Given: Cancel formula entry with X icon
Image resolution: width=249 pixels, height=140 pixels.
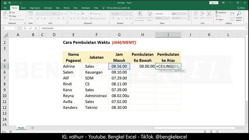Looking at the screenshot, I should [x=25, y=28].
